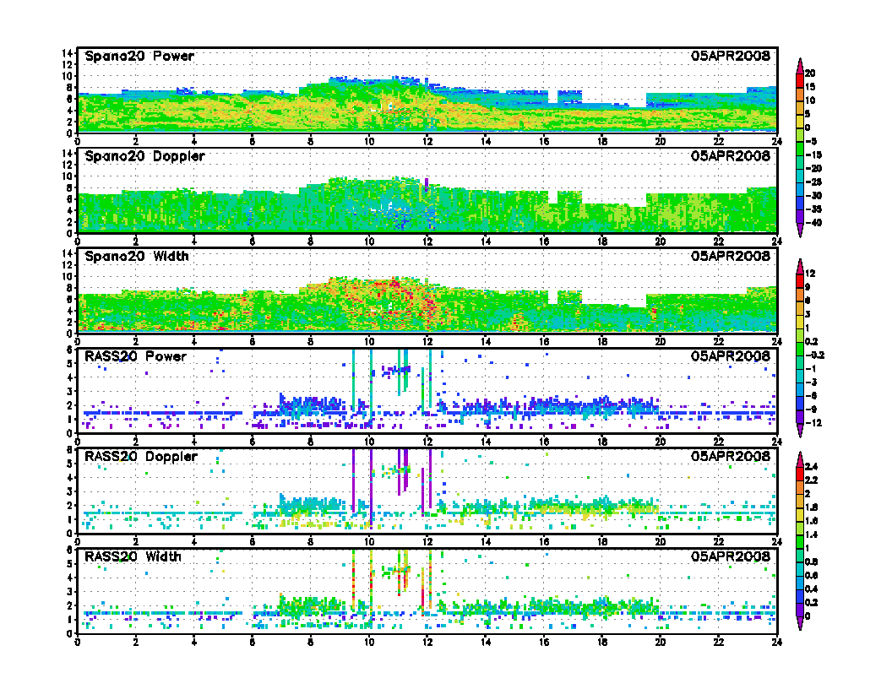892x689 pixels.
Task: Click the 05APR2008 date in RASS20 Doppler panel
Action: tap(731, 456)
